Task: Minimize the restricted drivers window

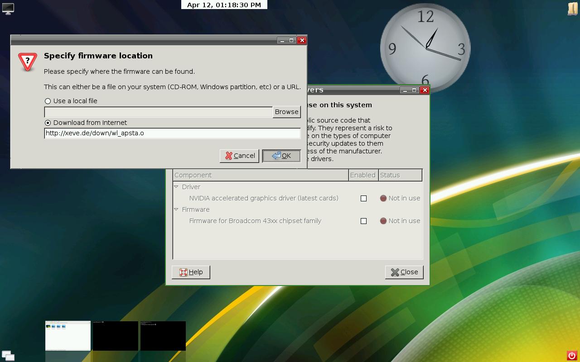Action: click(x=405, y=90)
